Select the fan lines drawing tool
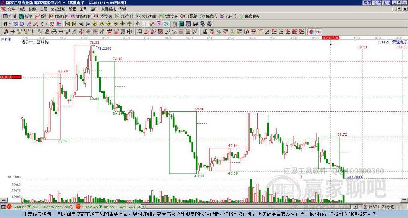The height and width of the screenshot is (218, 408). pos(146,32)
